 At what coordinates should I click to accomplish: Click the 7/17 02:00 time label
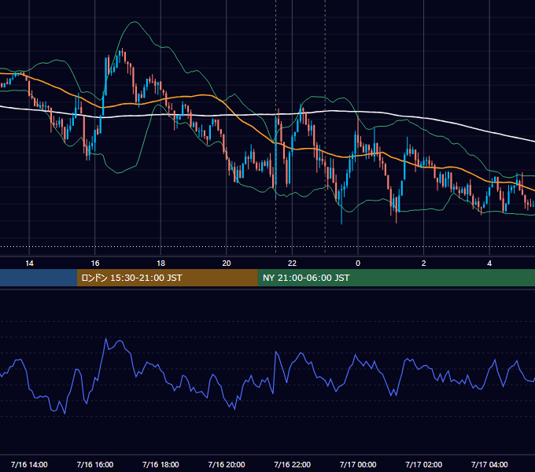click(x=424, y=464)
